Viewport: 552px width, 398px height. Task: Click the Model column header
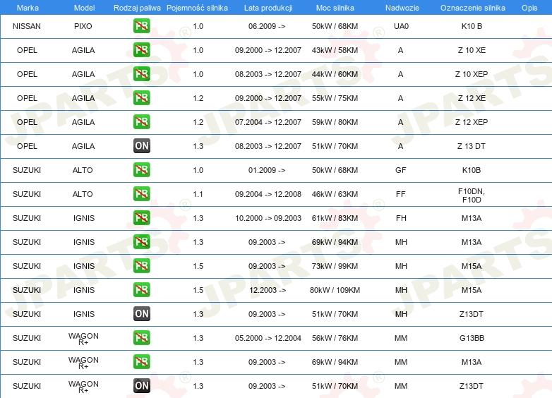coord(84,8)
